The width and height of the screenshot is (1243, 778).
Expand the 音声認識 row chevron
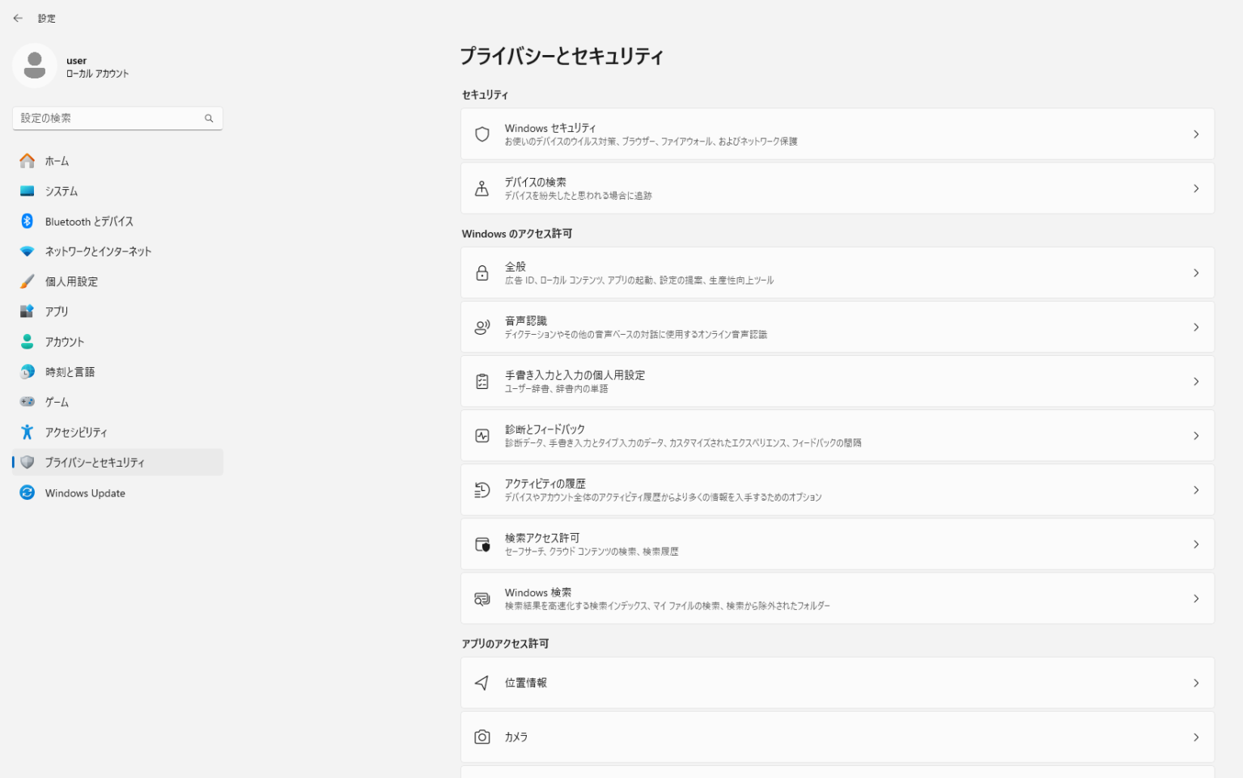tap(1195, 328)
